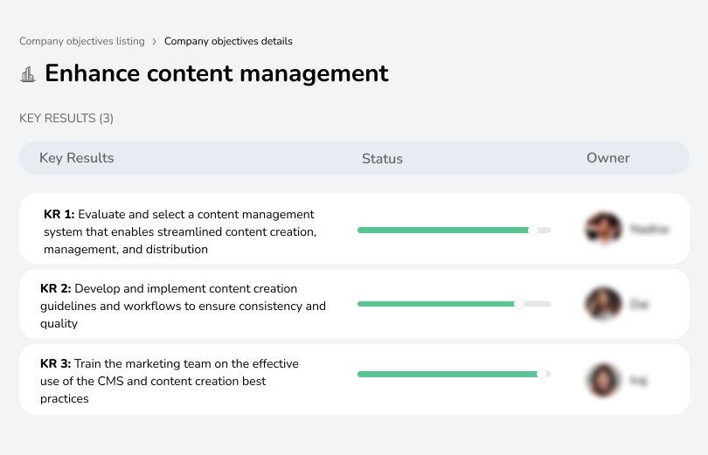
Task: Adjust the KR 2 progress slider
Action: point(519,304)
